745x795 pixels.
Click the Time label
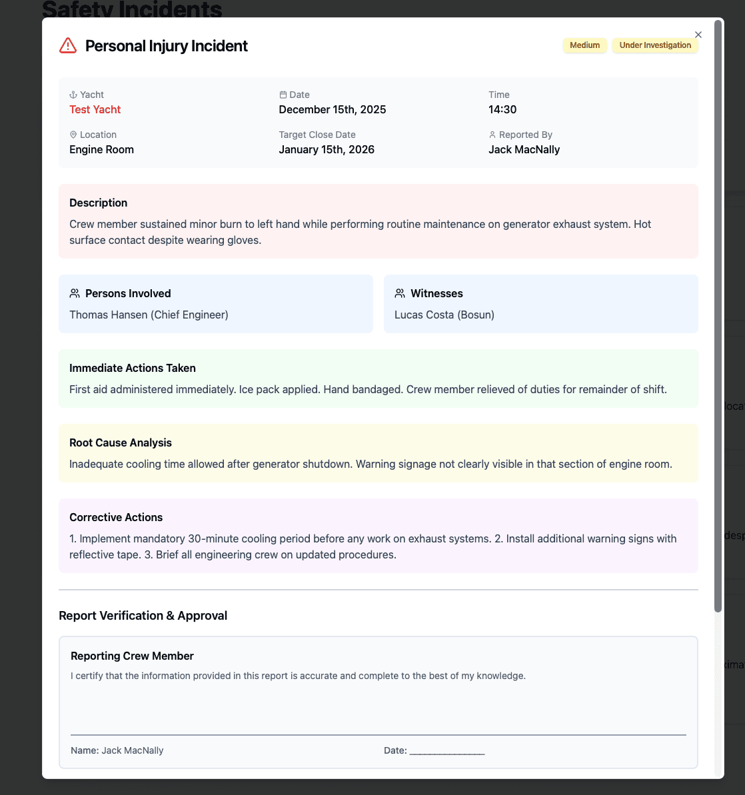click(499, 95)
